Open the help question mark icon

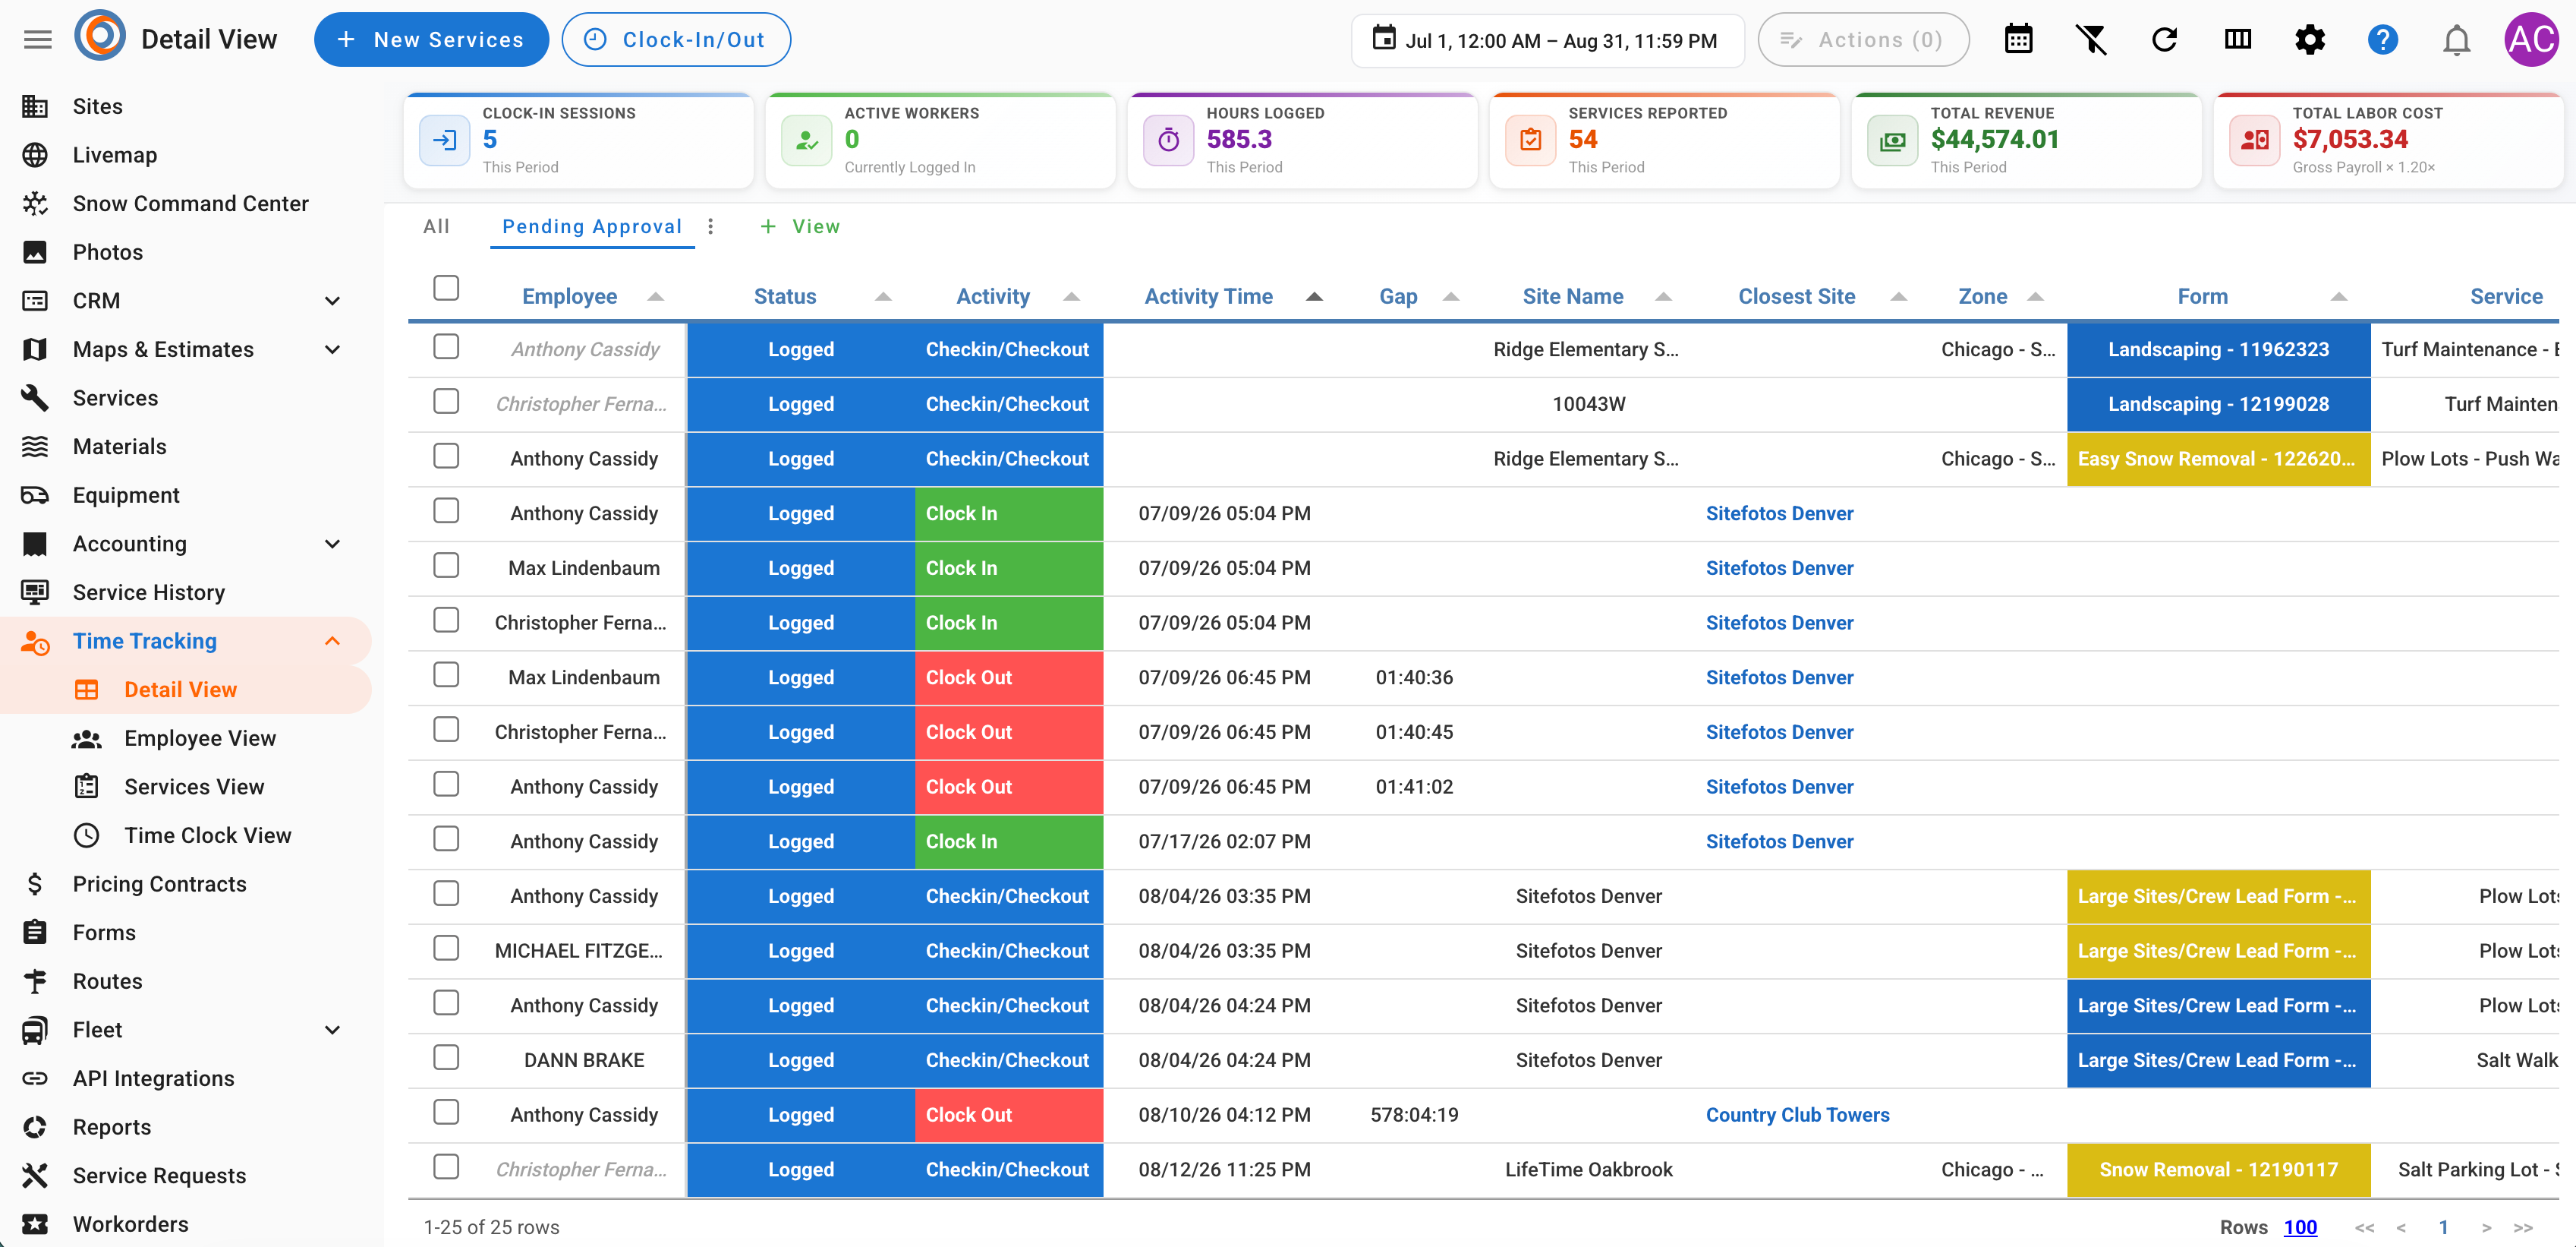tap(2383, 40)
